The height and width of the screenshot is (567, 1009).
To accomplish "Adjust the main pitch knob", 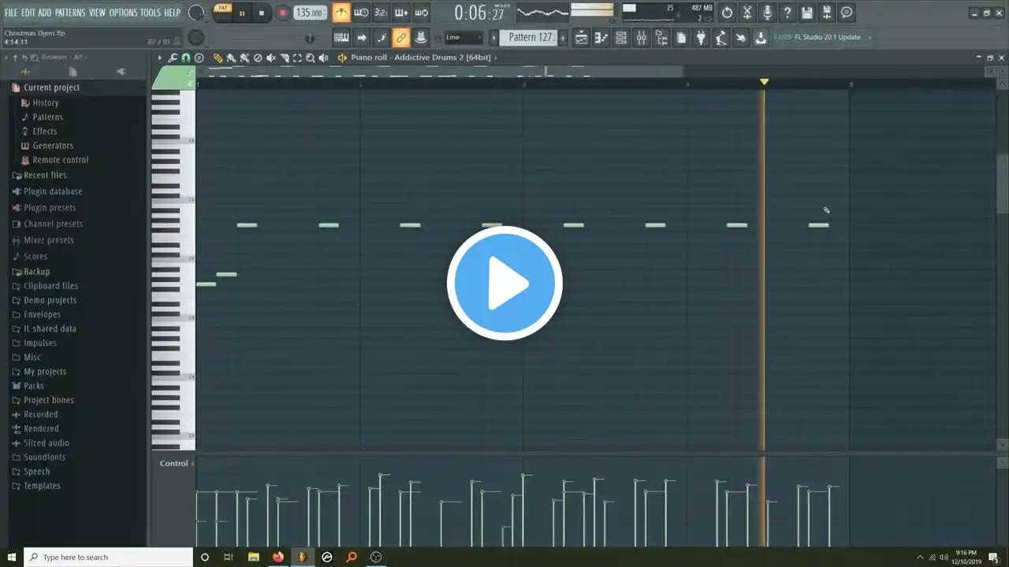I will point(195,37).
